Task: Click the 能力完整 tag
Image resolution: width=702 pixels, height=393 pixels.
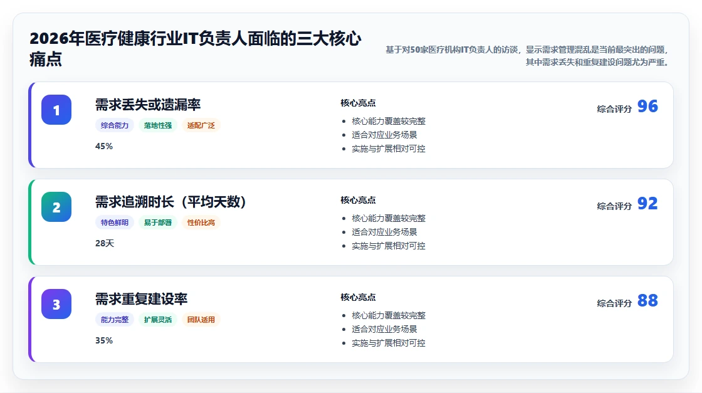Action: 115,320
